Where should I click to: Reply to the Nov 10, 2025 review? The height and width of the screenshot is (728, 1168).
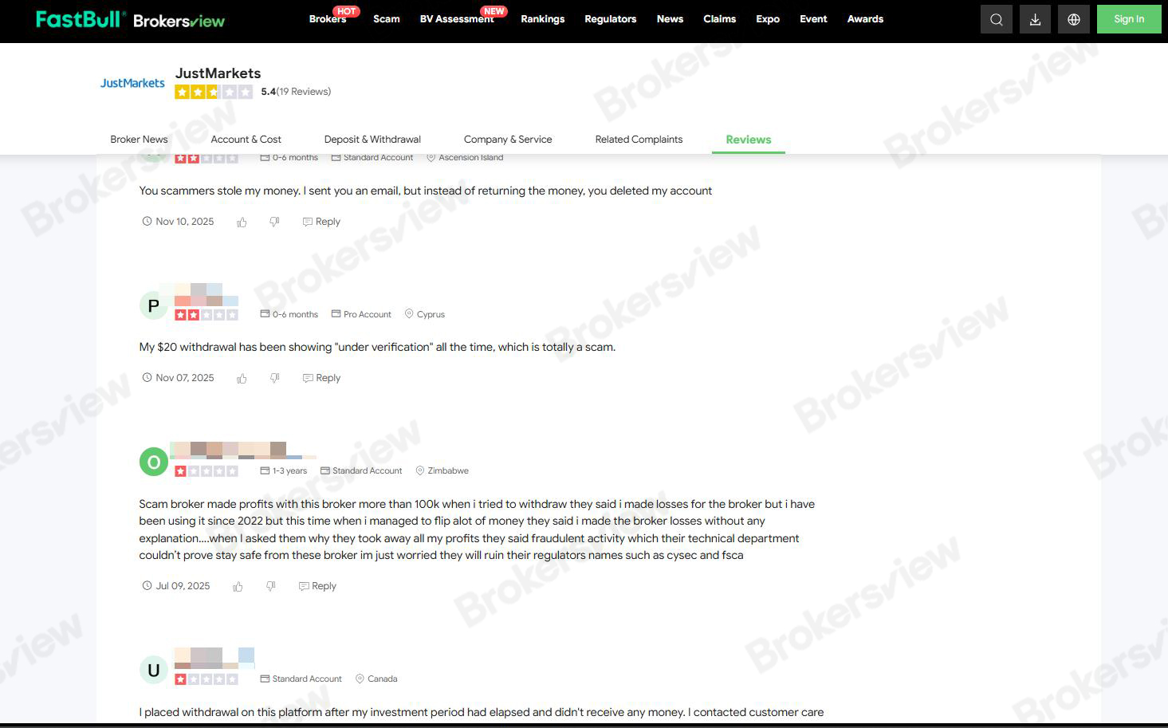(321, 222)
